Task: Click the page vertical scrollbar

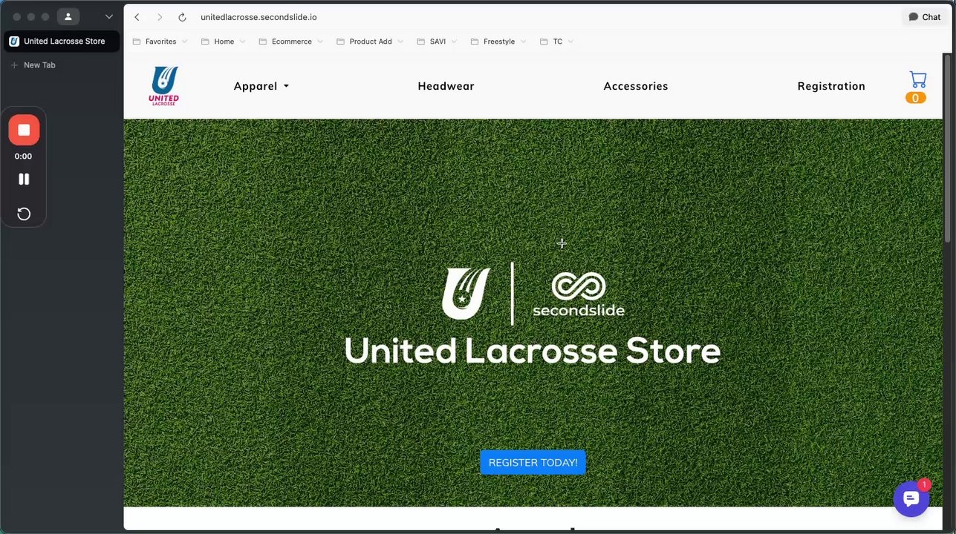Action: pos(947,148)
